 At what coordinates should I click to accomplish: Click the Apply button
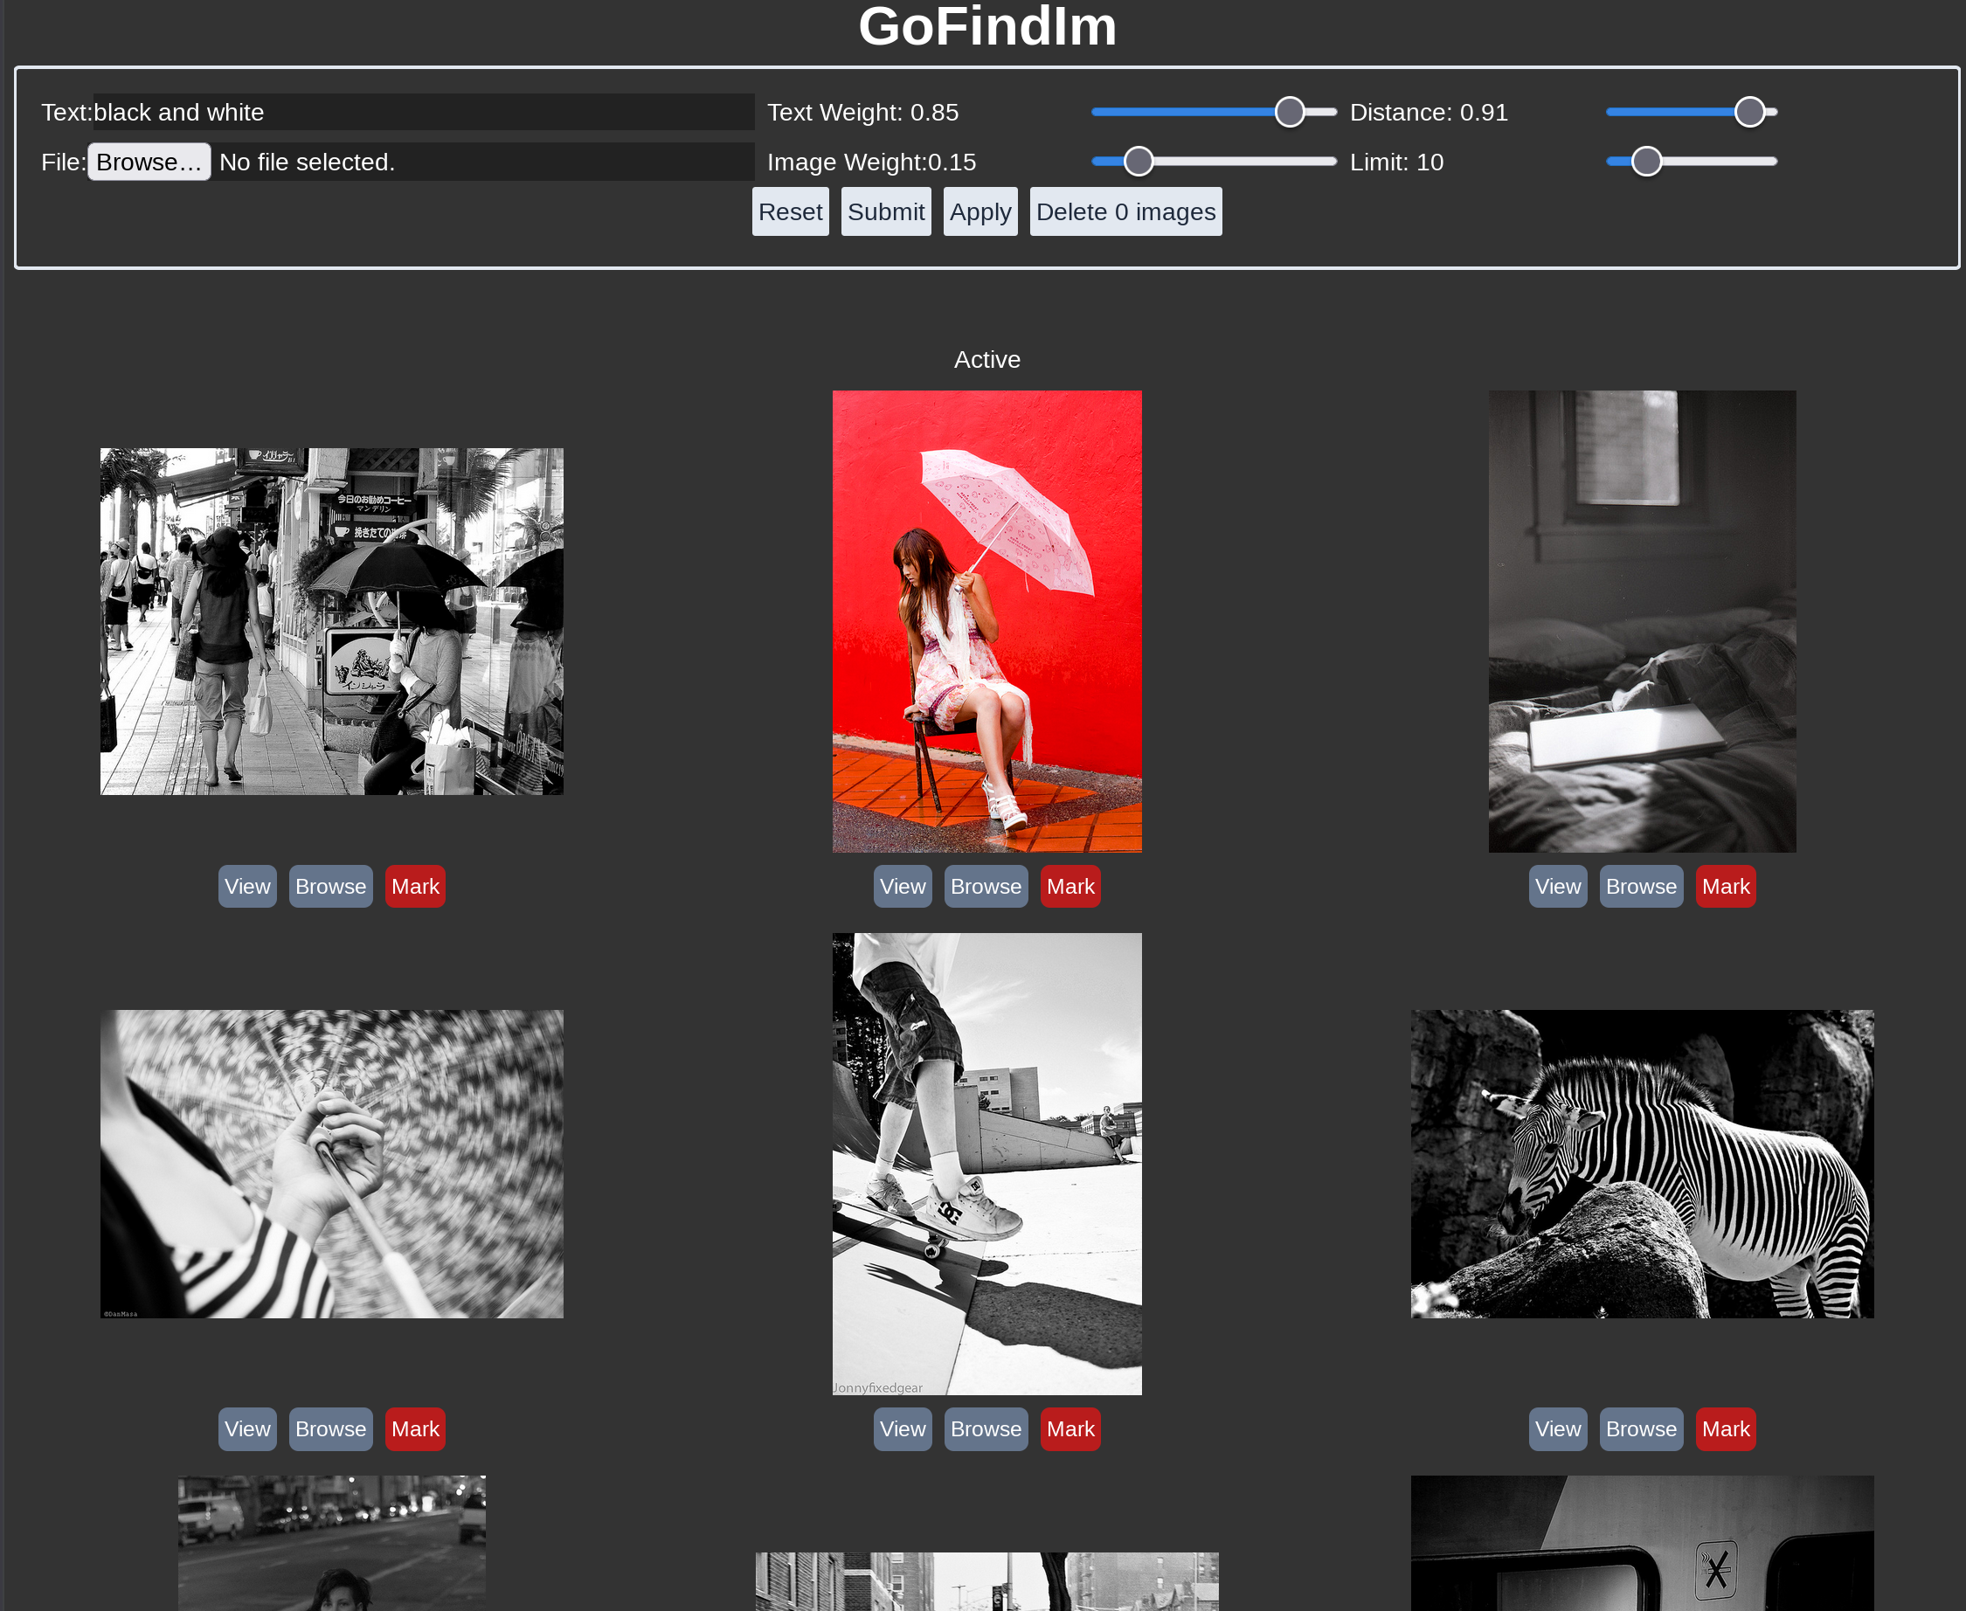[x=980, y=211]
